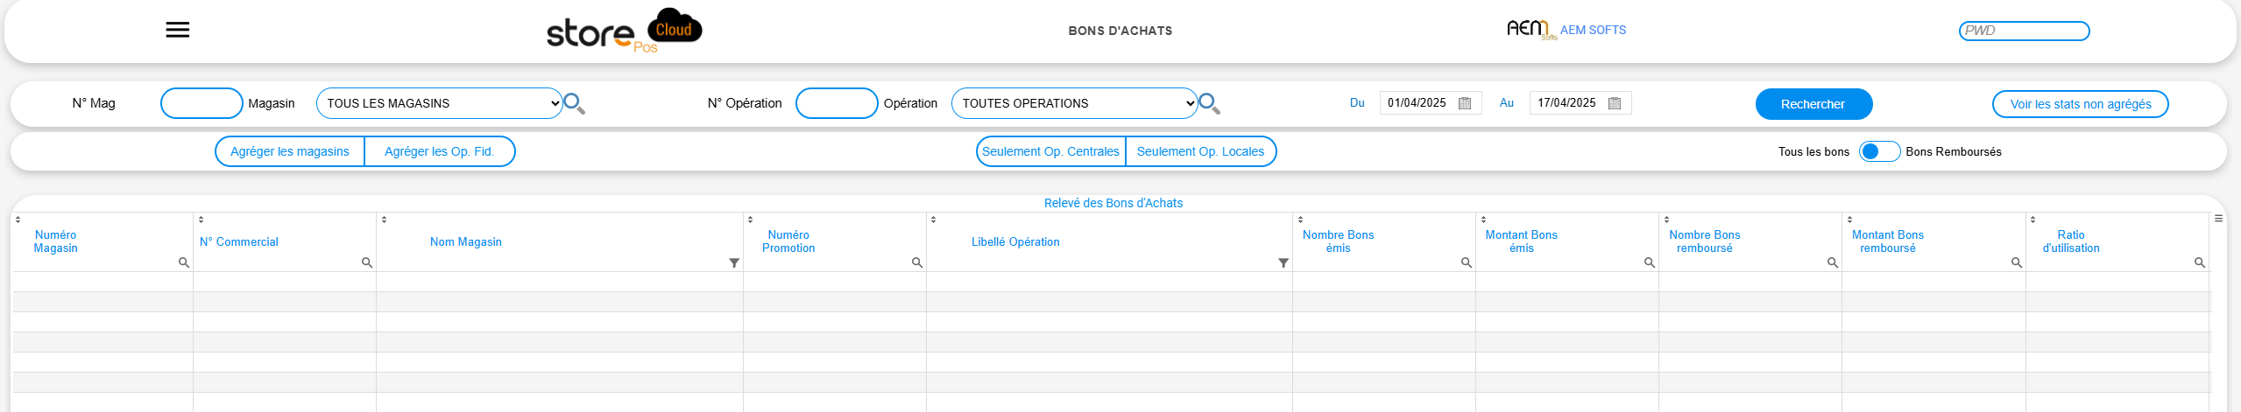Image resolution: width=2241 pixels, height=412 pixels.
Task: Click Agréger les Op. Fid. button
Action: (440, 151)
